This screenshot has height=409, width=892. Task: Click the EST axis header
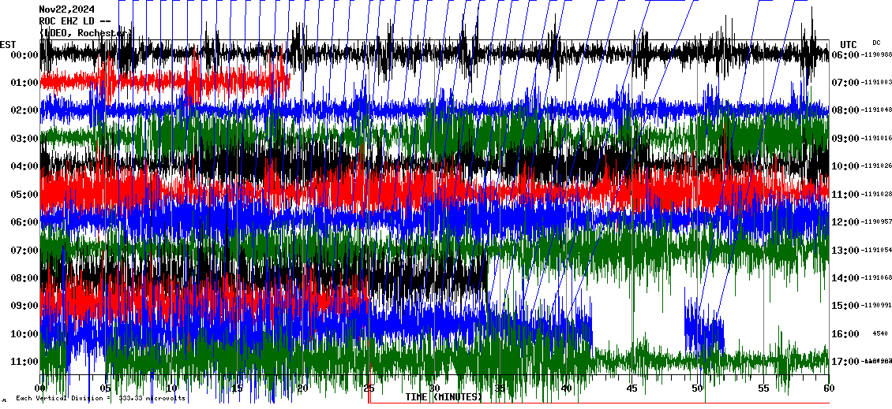point(9,43)
